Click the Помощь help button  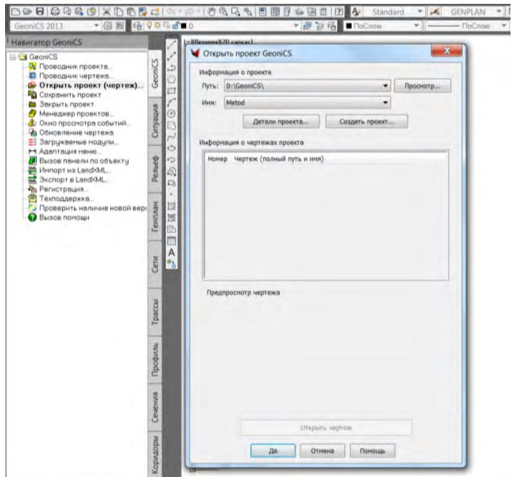(372, 451)
